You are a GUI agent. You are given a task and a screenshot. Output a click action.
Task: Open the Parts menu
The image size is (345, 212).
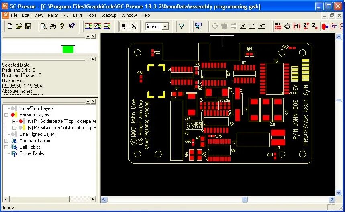(x=53, y=15)
